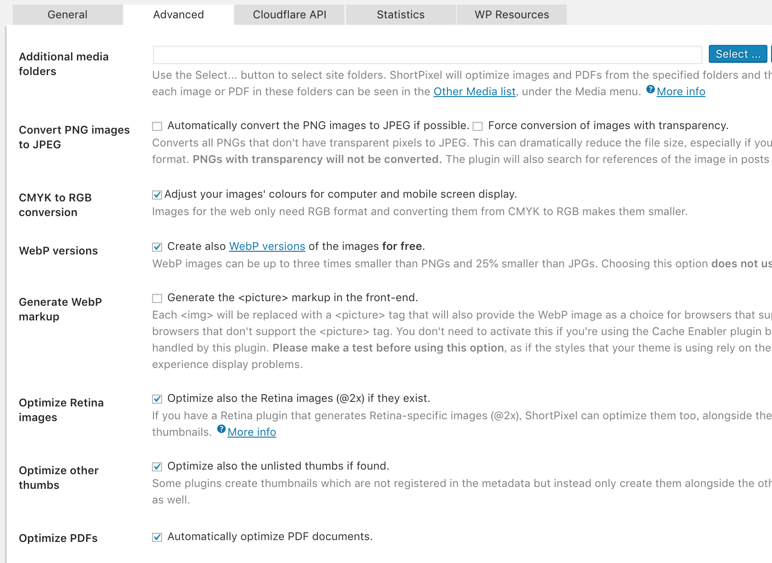Go to the WP Resources tab
This screenshot has width=772, height=563.
[x=511, y=15]
